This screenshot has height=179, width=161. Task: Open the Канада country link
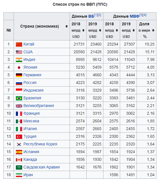coord(30,159)
